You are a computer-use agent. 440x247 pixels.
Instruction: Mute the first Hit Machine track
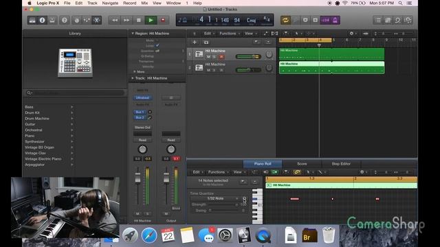coord(208,57)
